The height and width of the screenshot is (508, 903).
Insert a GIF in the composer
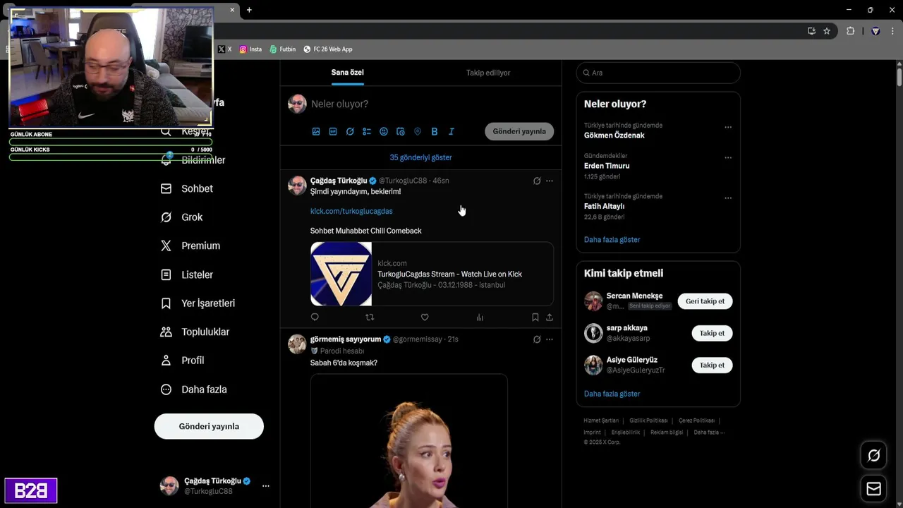[333, 131]
